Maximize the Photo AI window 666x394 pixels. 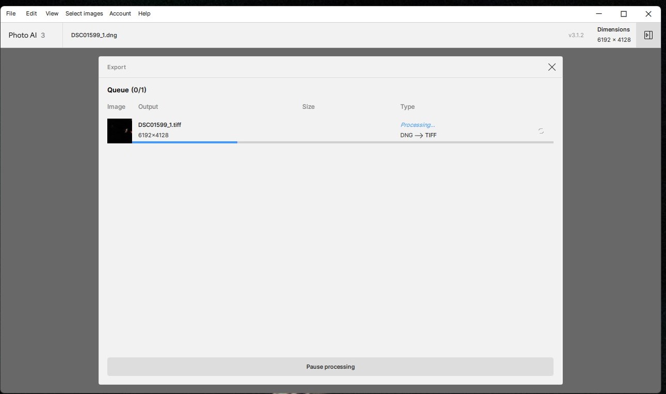pyautogui.click(x=624, y=14)
